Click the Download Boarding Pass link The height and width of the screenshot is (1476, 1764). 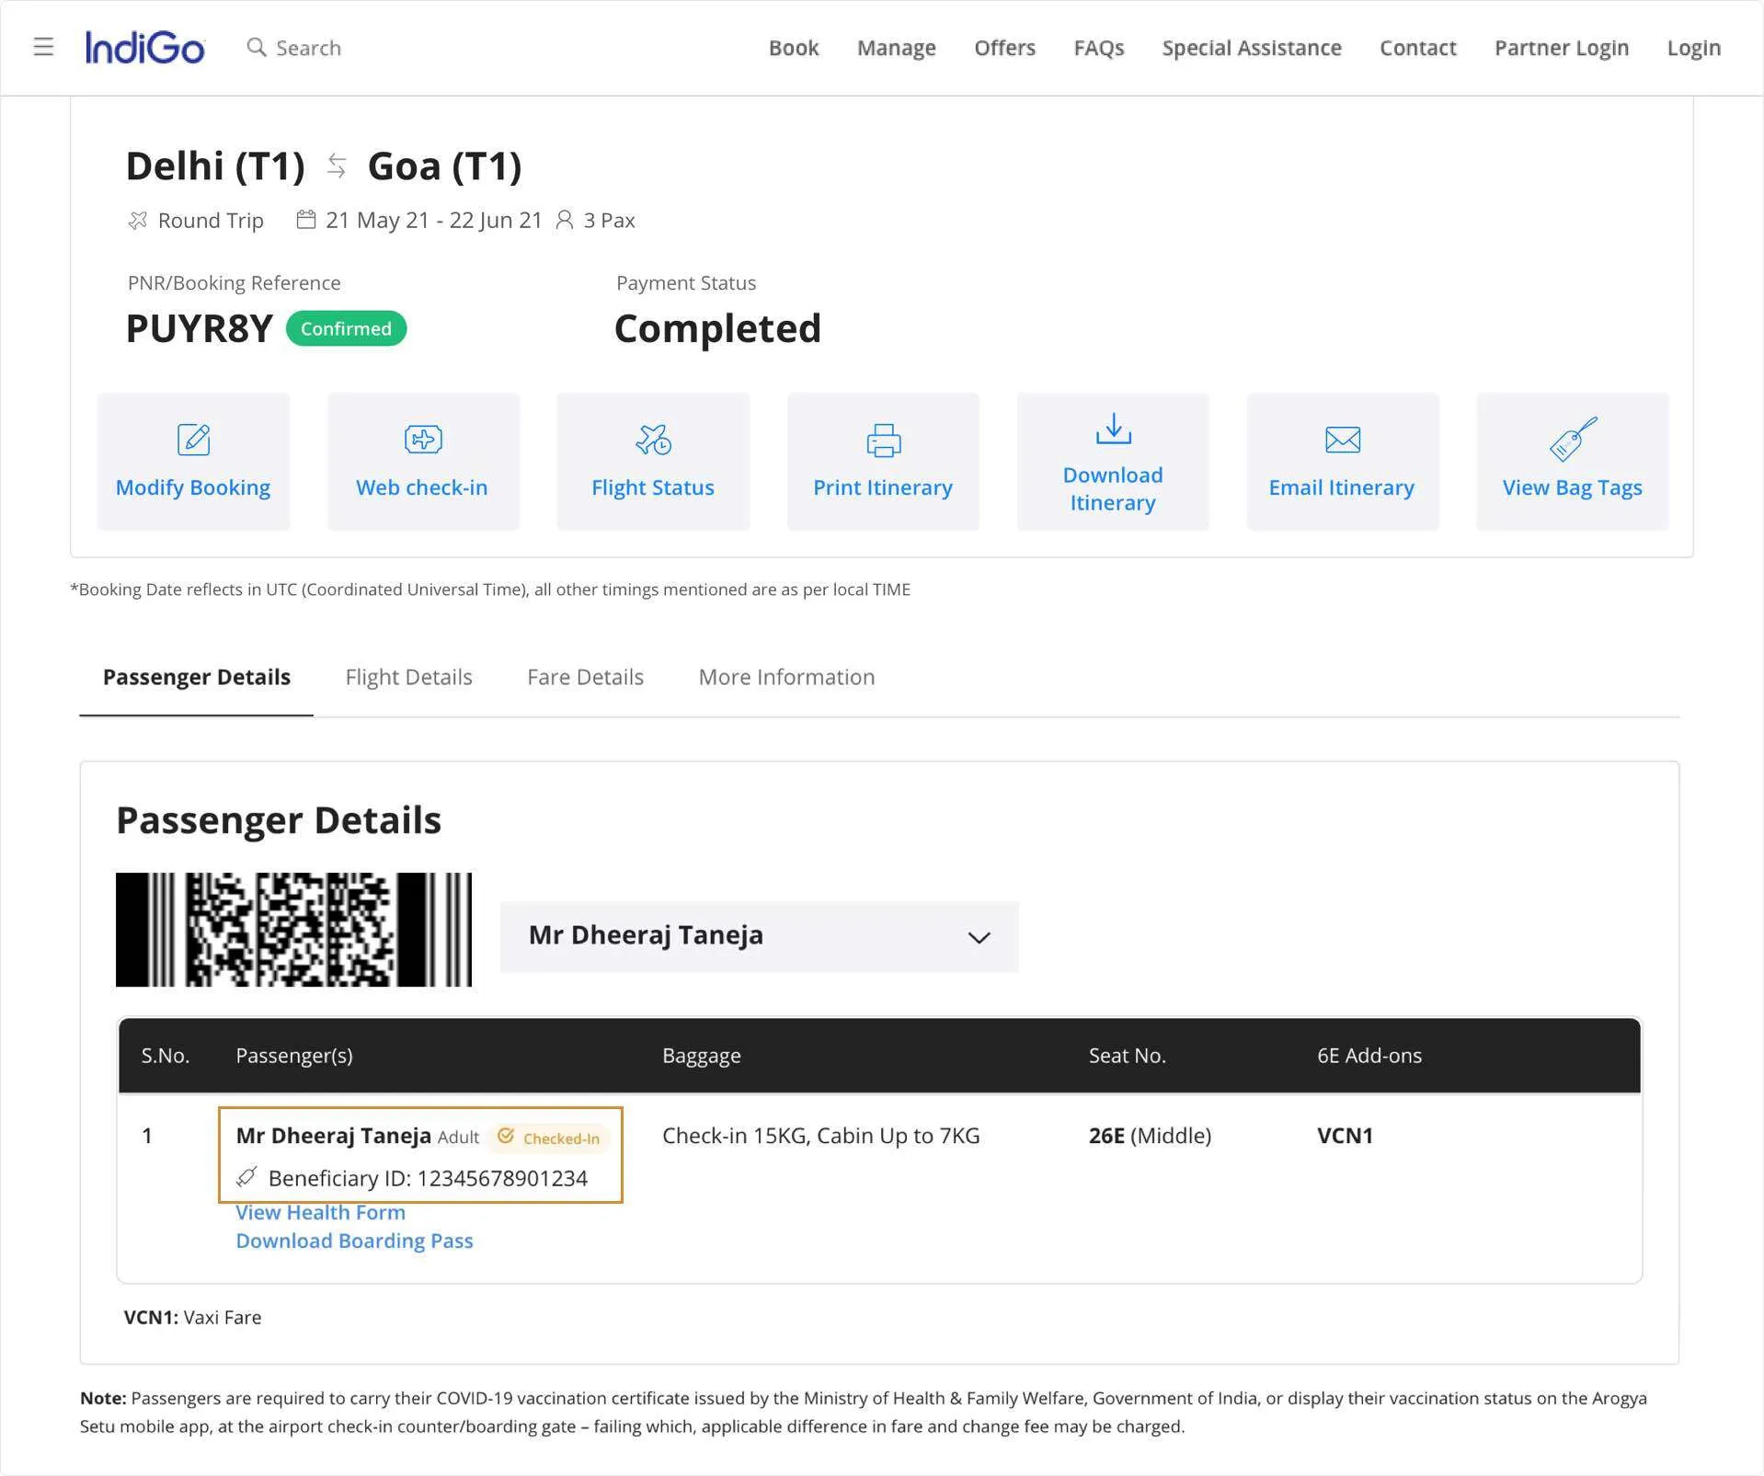(x=355, y=1241)
